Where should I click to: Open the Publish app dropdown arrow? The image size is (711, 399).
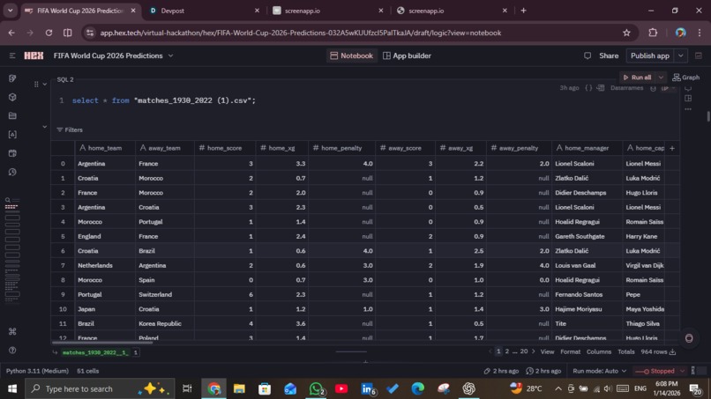tap(681, 55)
